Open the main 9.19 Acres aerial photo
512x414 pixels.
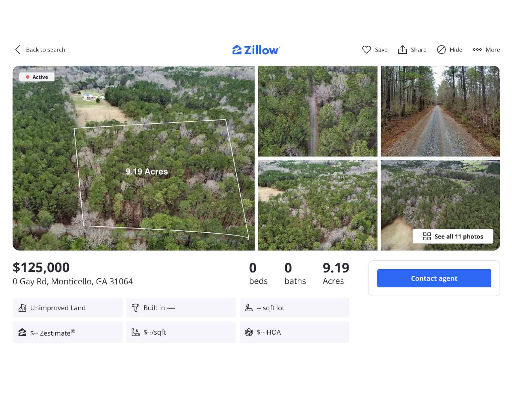(133, 158)
